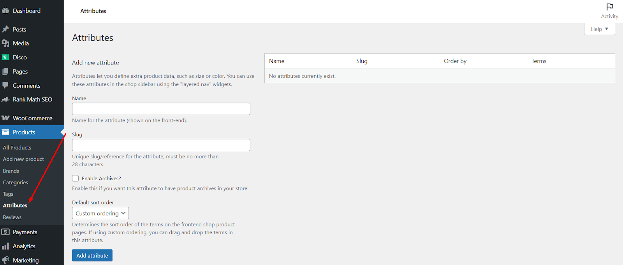
Task: Click the Pages document icon
Action: point(5,71)
